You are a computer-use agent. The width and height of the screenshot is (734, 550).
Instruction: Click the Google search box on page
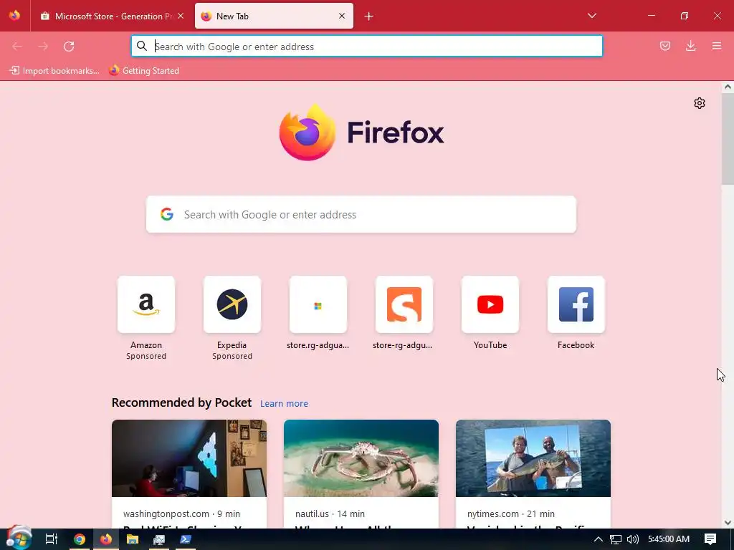coord(361,214)
